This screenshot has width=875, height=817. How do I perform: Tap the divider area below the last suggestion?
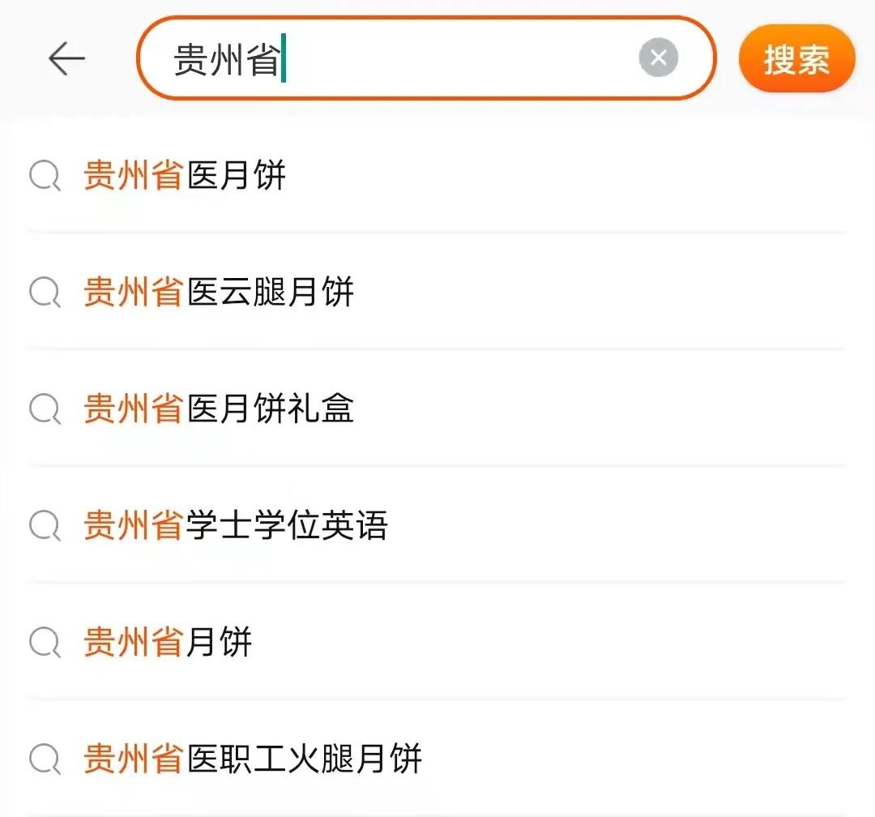[x=437, y=802]
